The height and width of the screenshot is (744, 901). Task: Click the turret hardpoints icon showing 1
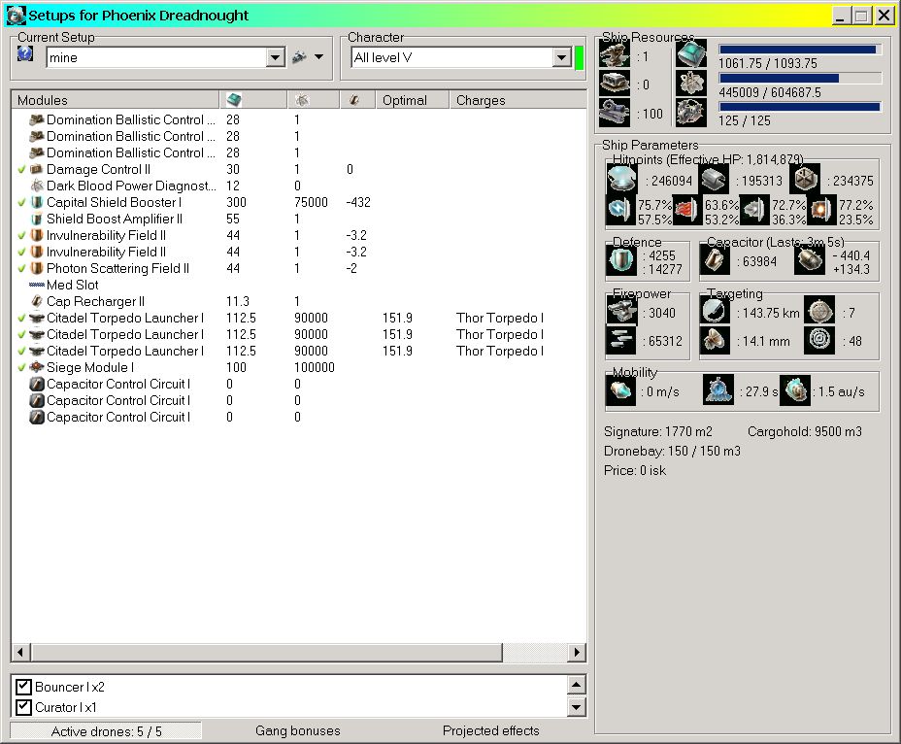coord(615,55)
